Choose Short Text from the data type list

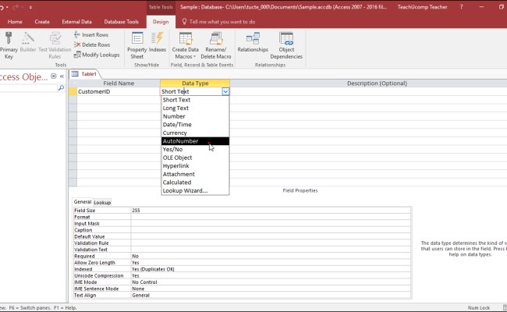tap(195, 100)
